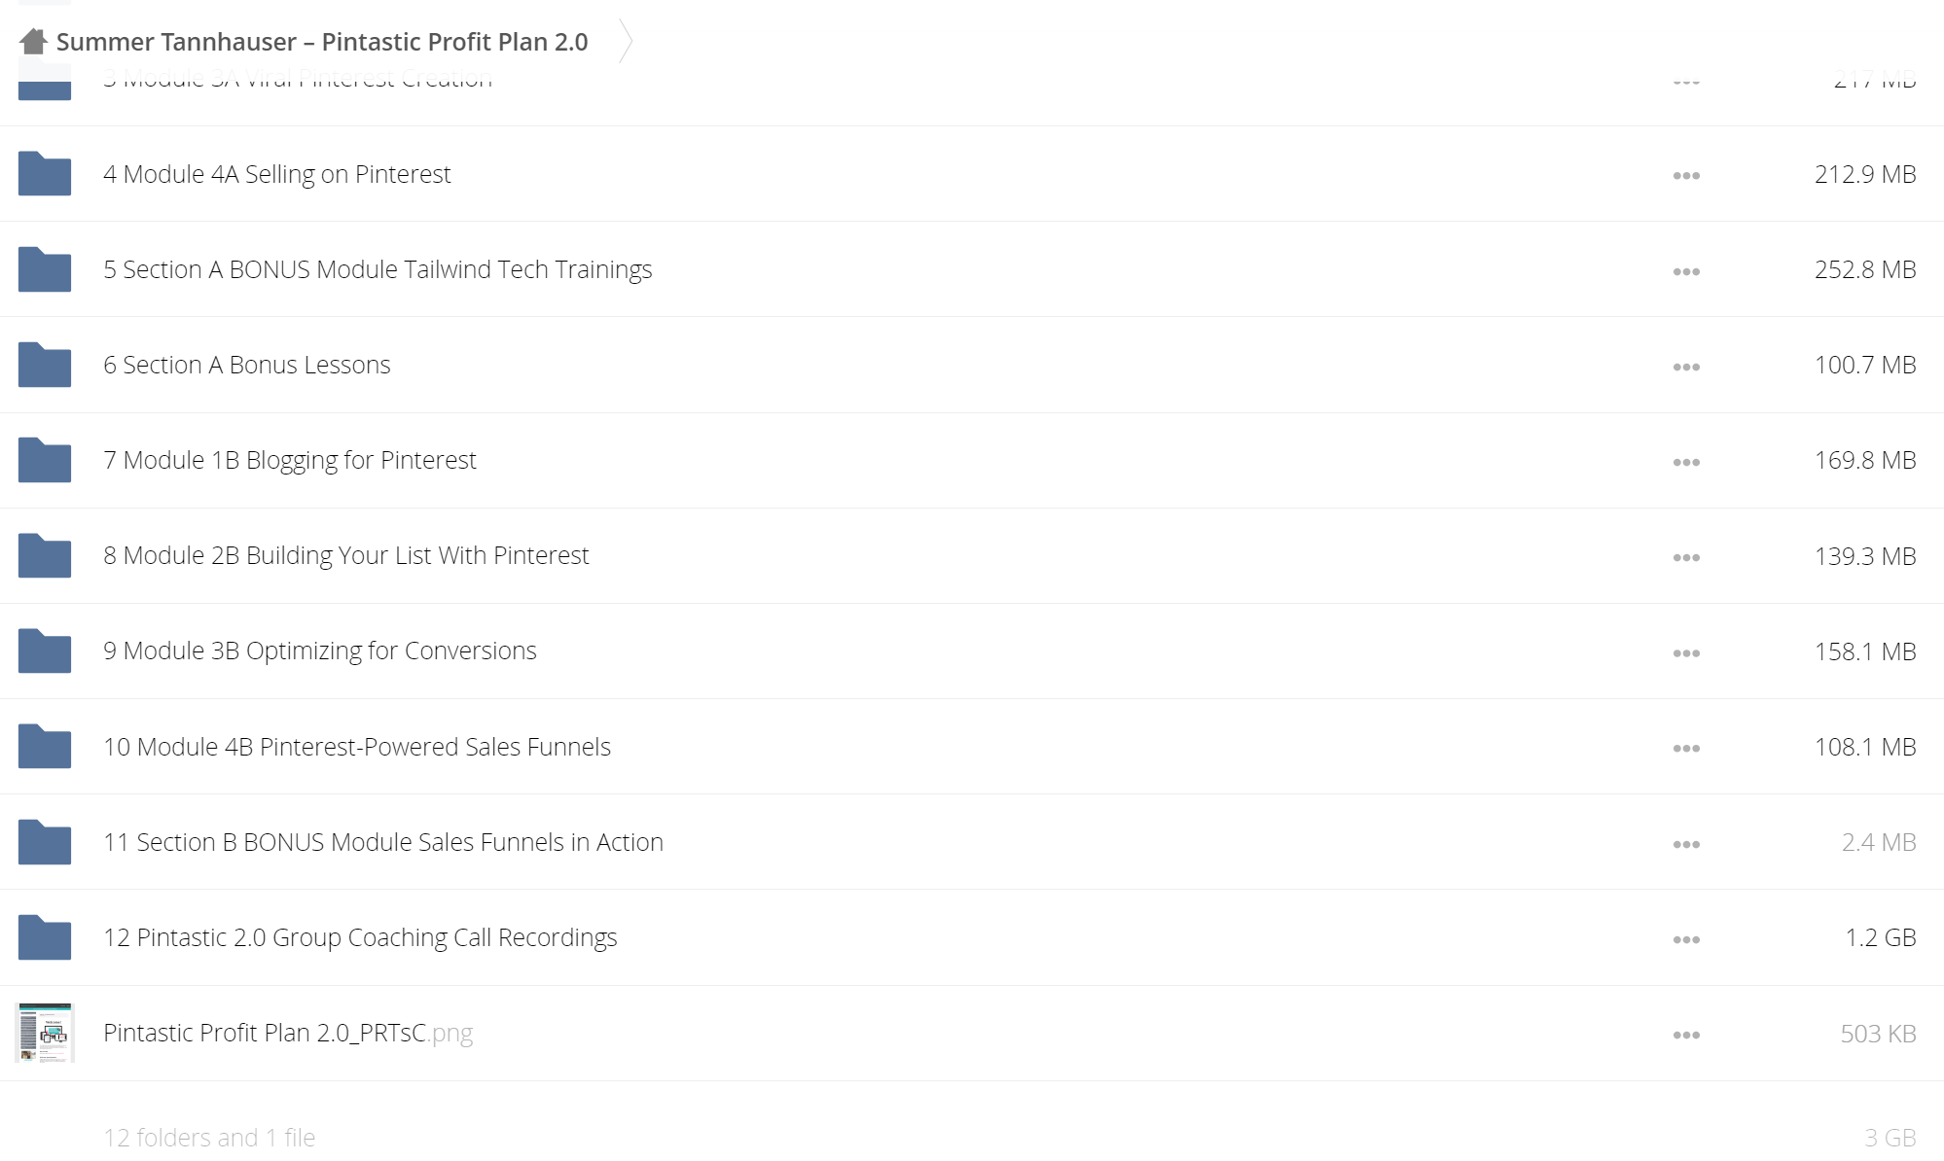Open actions menu for Pinterest-Powered Sales Funnels
1944x1161 pixels.
[x=1686, y=748]
